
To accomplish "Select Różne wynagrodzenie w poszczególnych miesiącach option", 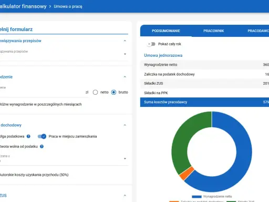I will 41,104.
